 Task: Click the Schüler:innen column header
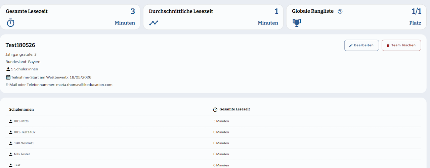coord(21,109)
